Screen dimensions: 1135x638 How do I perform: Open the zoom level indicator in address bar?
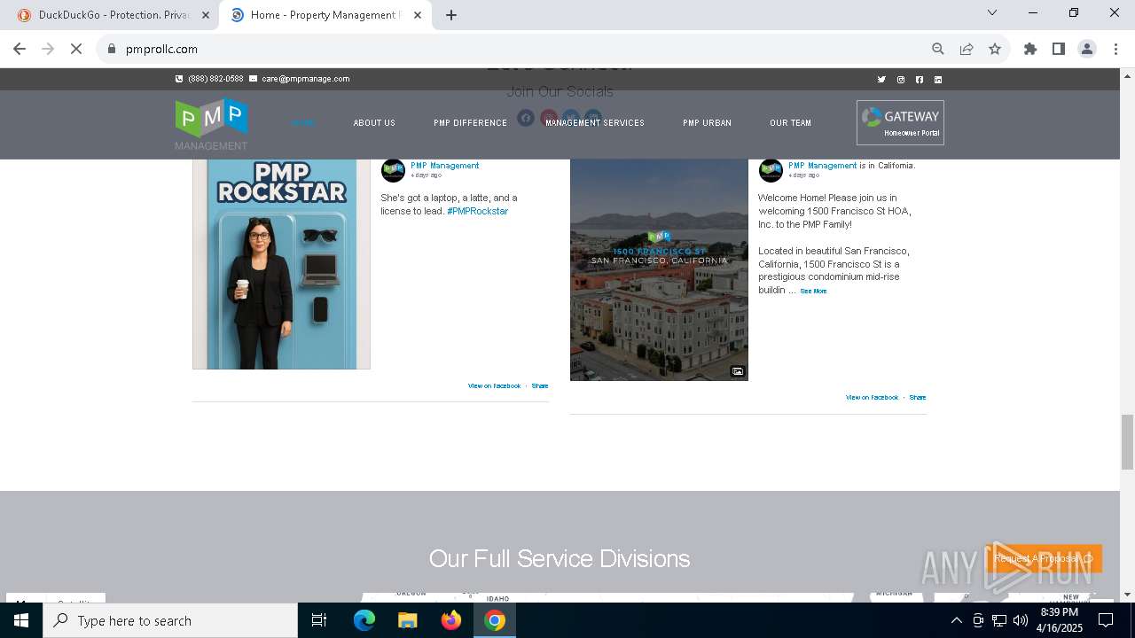938,49
